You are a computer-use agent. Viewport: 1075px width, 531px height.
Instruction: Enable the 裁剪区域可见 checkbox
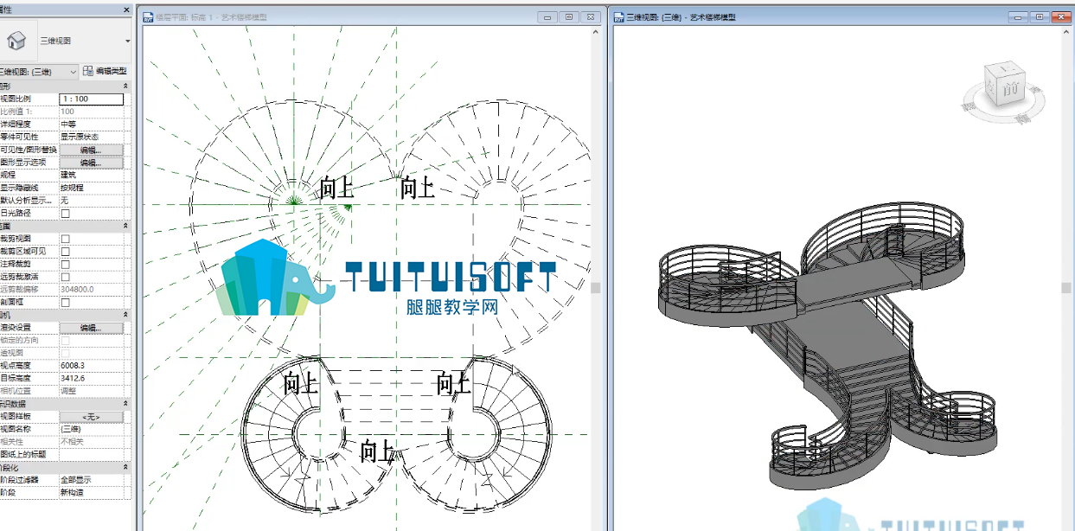66,252
